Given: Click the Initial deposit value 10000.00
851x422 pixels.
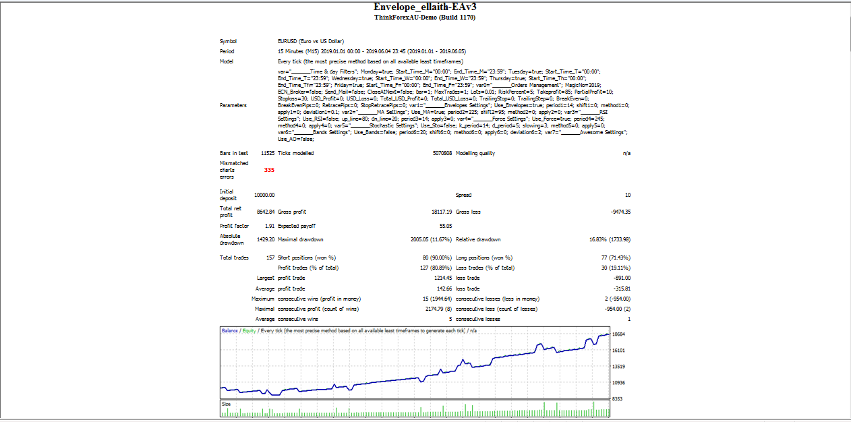Looking at the screenshot, I should coord(264,195).
